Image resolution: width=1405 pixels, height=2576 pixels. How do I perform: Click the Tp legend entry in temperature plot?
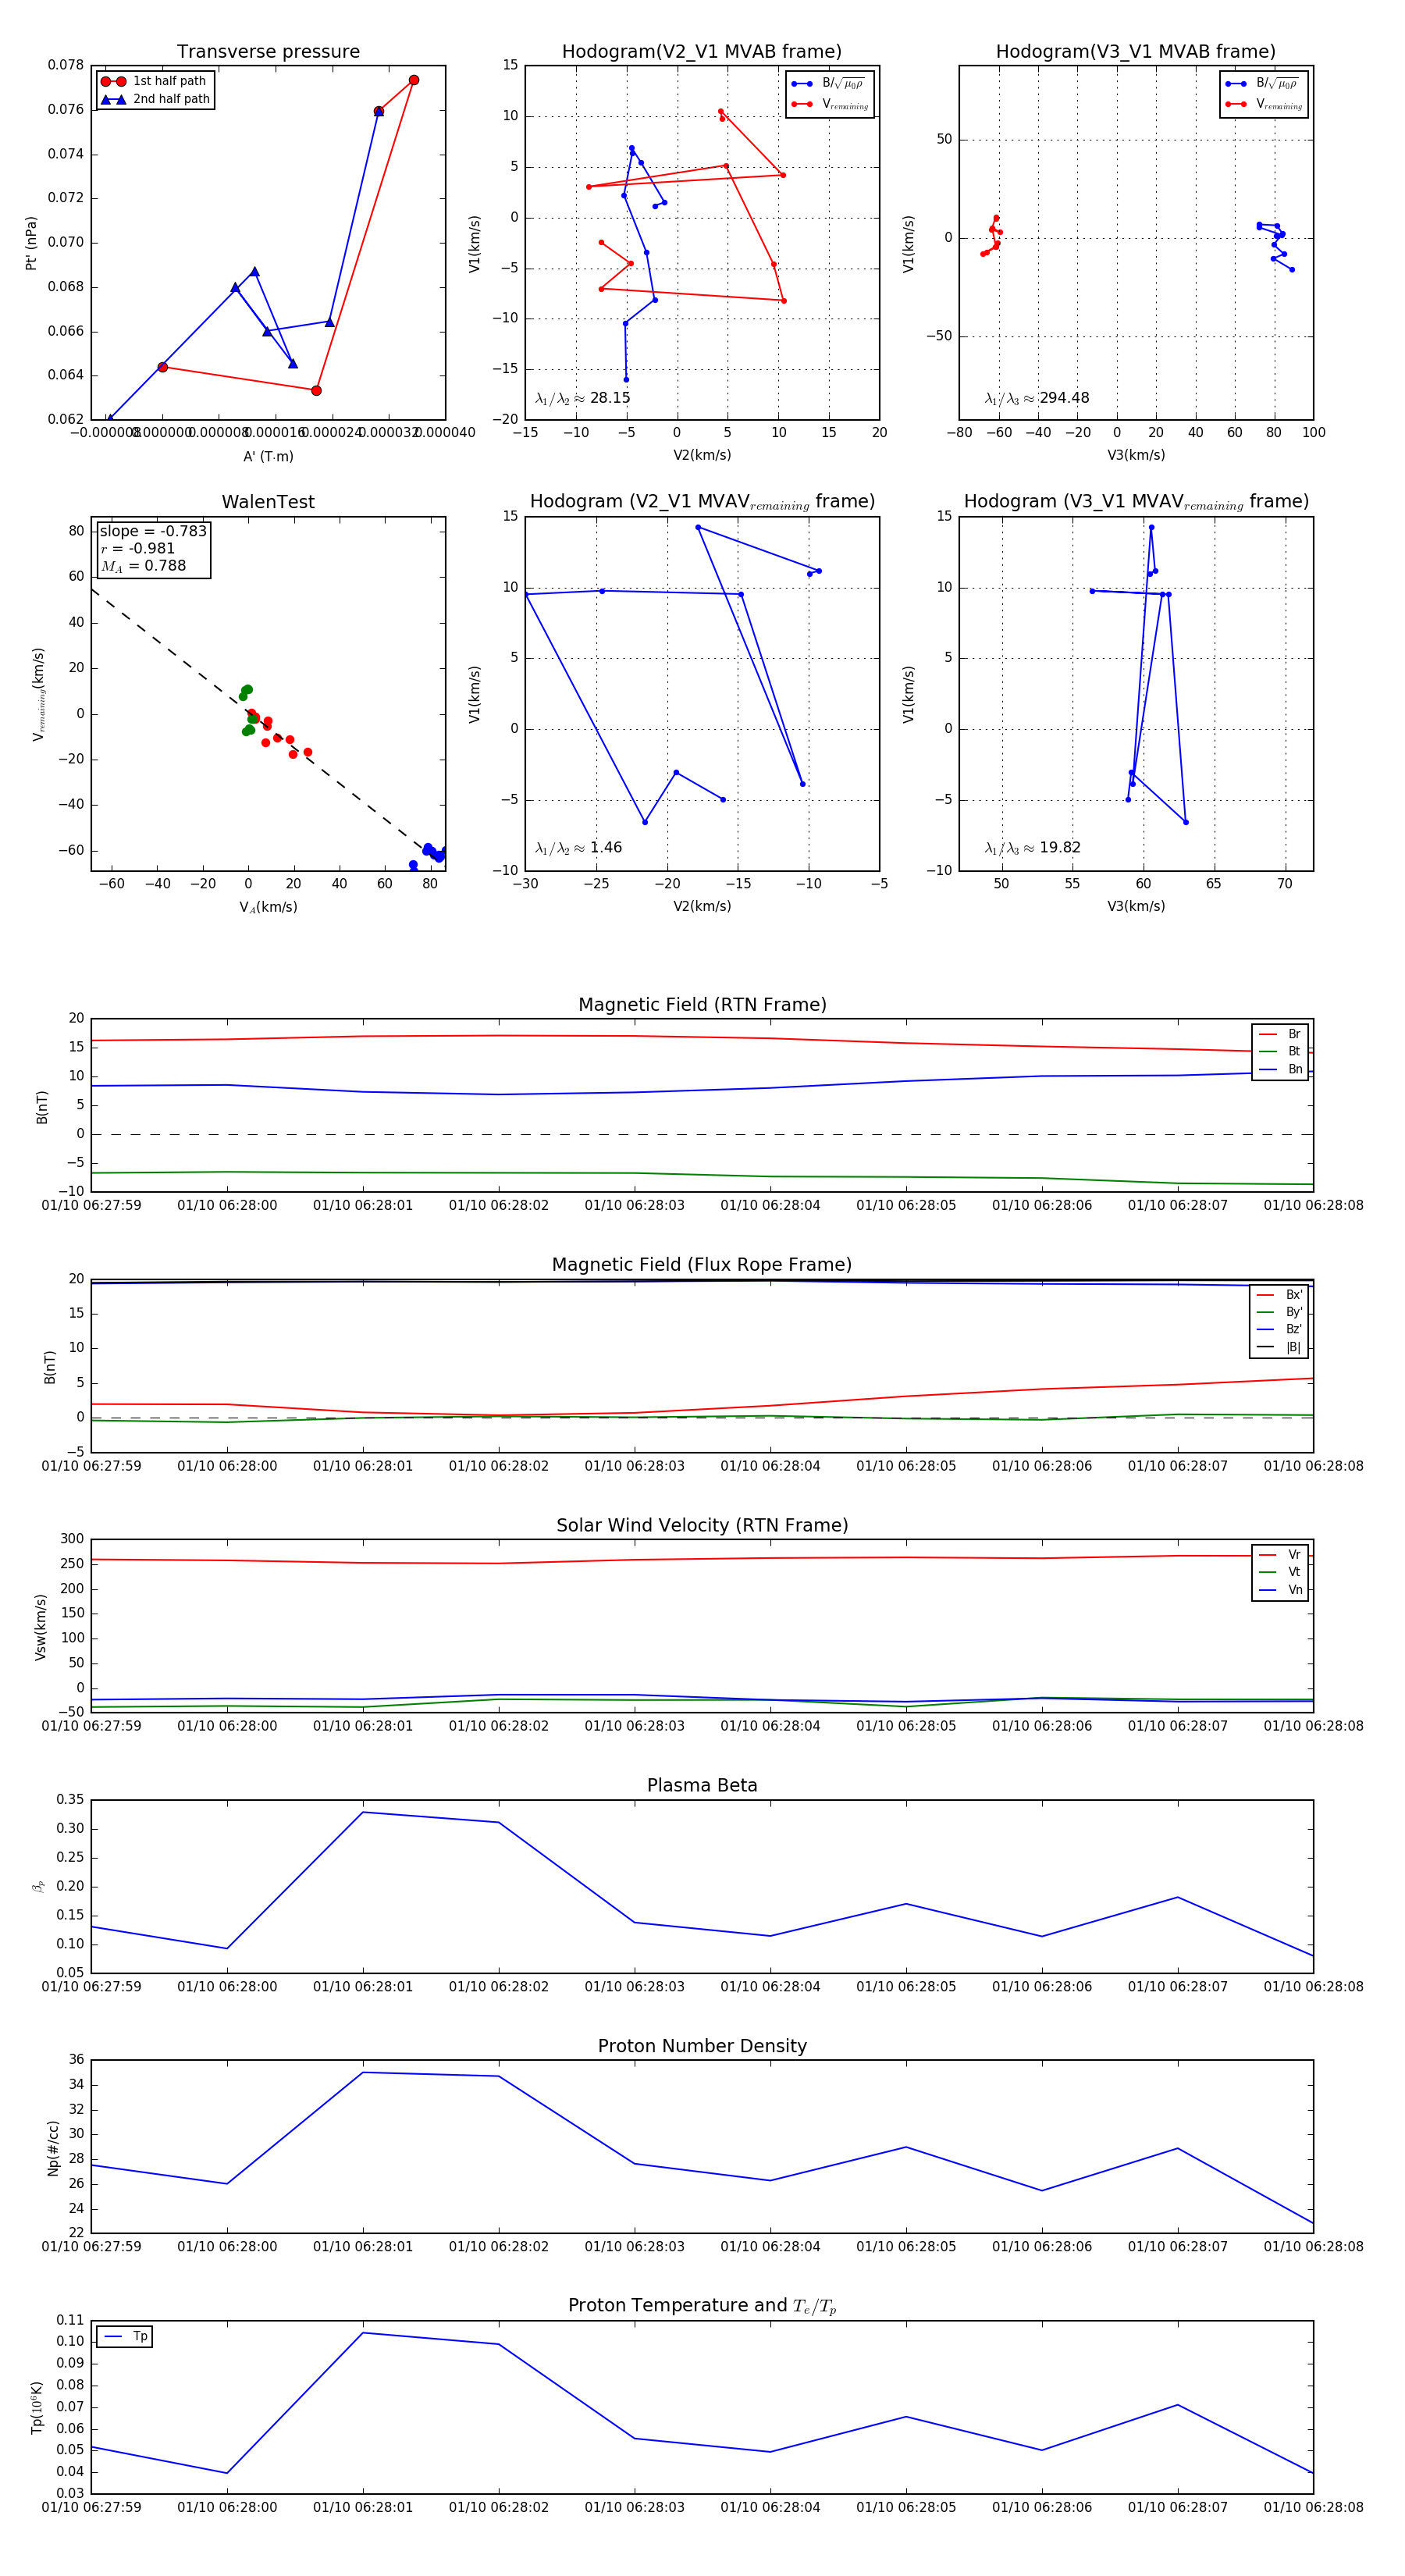tap(126, 2337)
